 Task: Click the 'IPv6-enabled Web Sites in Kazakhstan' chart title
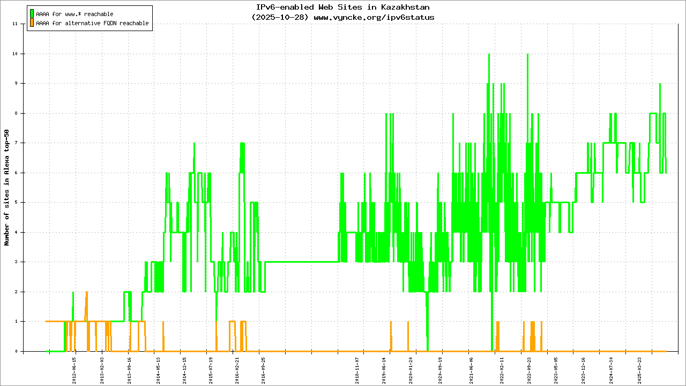343,8
